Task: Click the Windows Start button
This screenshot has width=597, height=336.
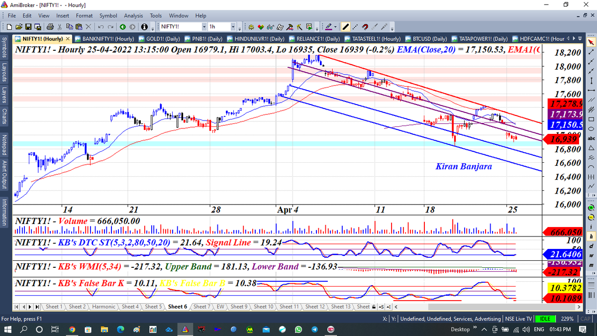Action: 8,329
